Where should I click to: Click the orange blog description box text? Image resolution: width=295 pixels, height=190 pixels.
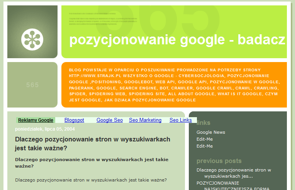pos(174,85)
